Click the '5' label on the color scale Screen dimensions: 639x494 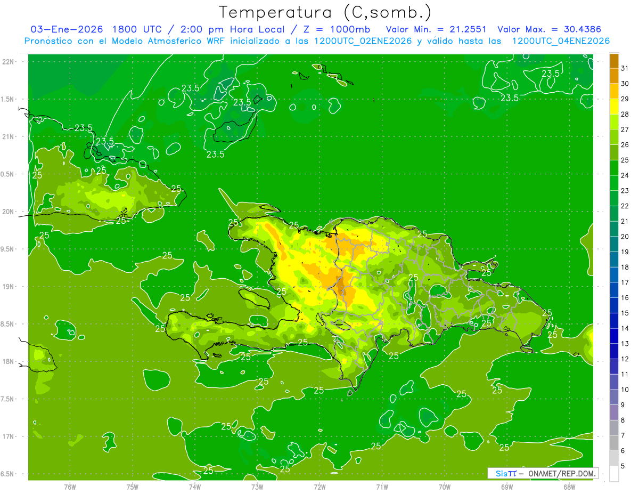(624, 466)
